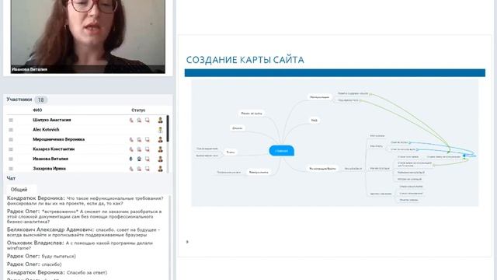497x280 pixels.
Task: Click user role icon for Казарез Константин
Action: pos(161,149)
